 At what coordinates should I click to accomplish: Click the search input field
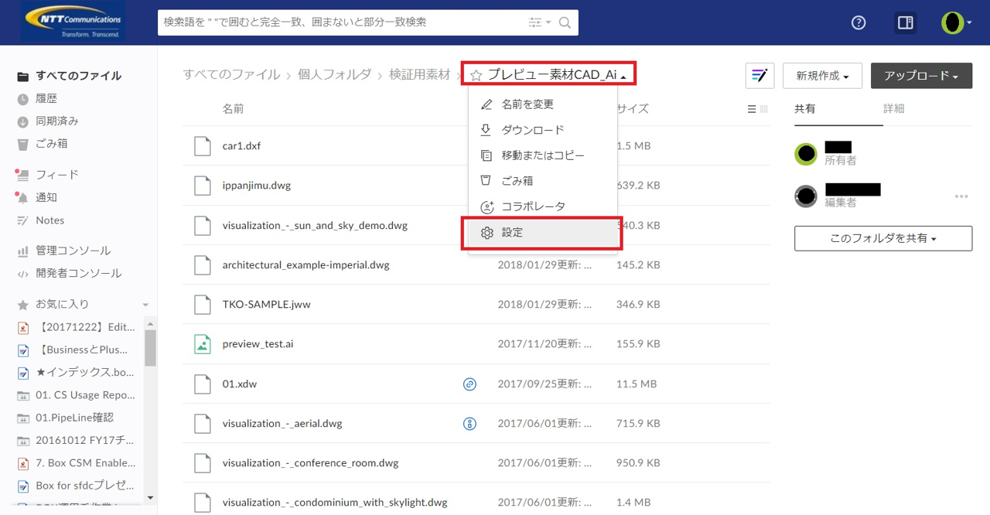coord(340,22)
